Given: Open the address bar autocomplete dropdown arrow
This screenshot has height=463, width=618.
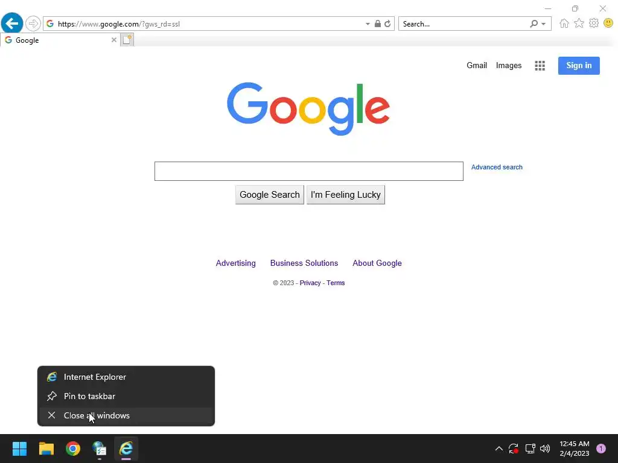Looking at the screenshot, I should 368,24.
